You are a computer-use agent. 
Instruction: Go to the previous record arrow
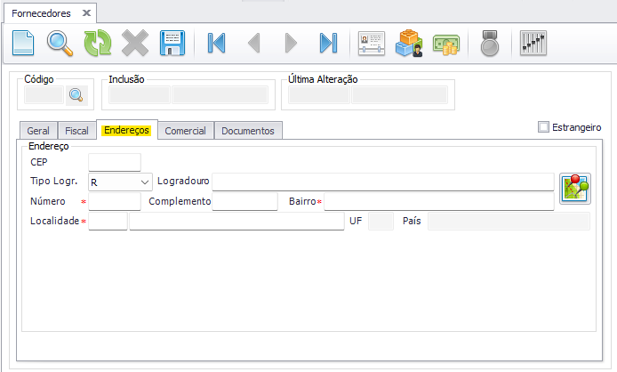(x=253, y=43)
